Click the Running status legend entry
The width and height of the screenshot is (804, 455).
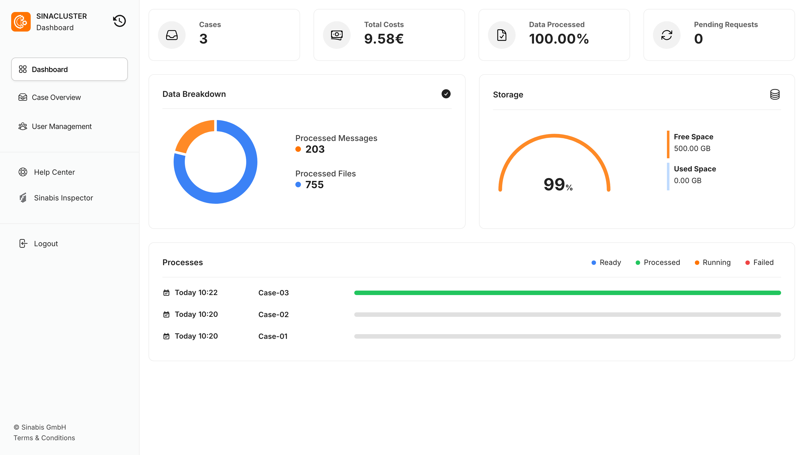(x=712, y=262)
